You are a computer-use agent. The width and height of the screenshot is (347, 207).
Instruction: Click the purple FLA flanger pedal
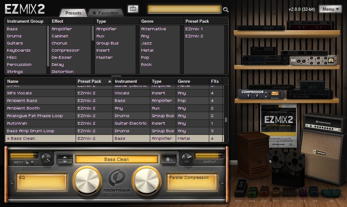(302, 192)
